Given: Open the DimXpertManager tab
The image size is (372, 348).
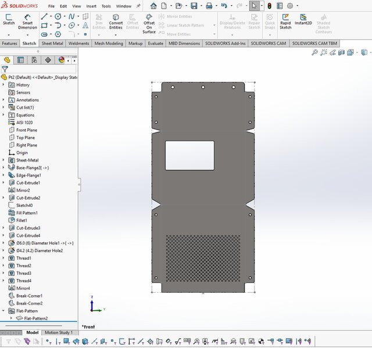Looking at the screenshot, I should pyautogui.click(x=48, y=60).
